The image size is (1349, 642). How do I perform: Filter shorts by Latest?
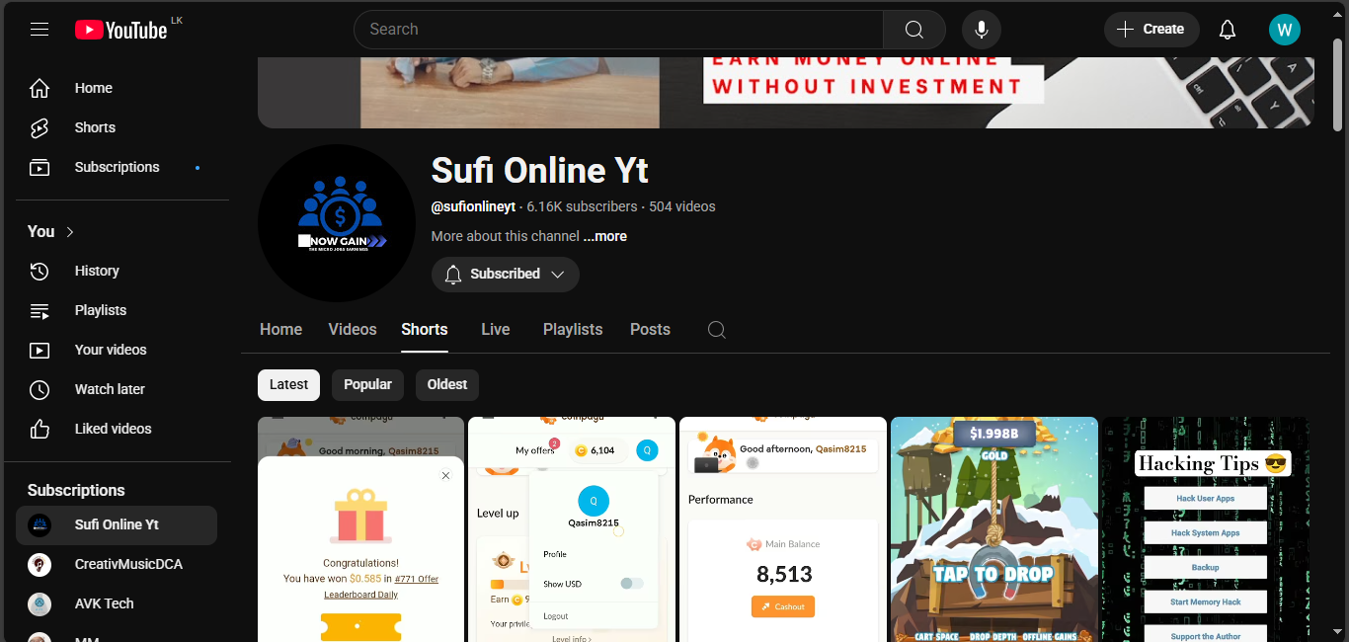click(x=289, y=384)
